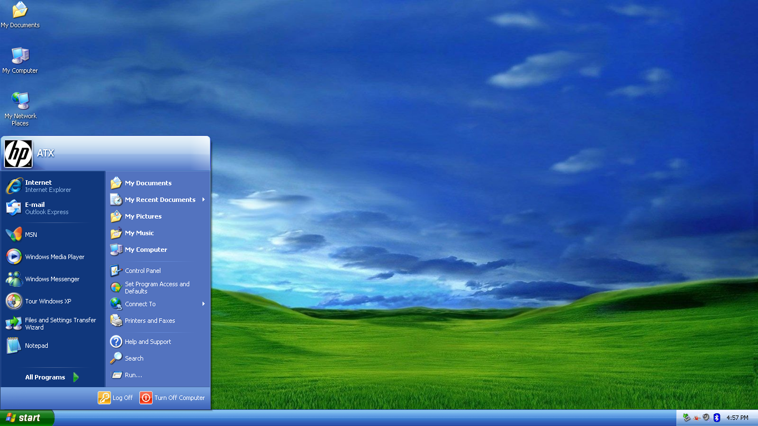Open the speaker volume tray icon
The width and height of the screenshot is (758, 426).
click(706, 418)
